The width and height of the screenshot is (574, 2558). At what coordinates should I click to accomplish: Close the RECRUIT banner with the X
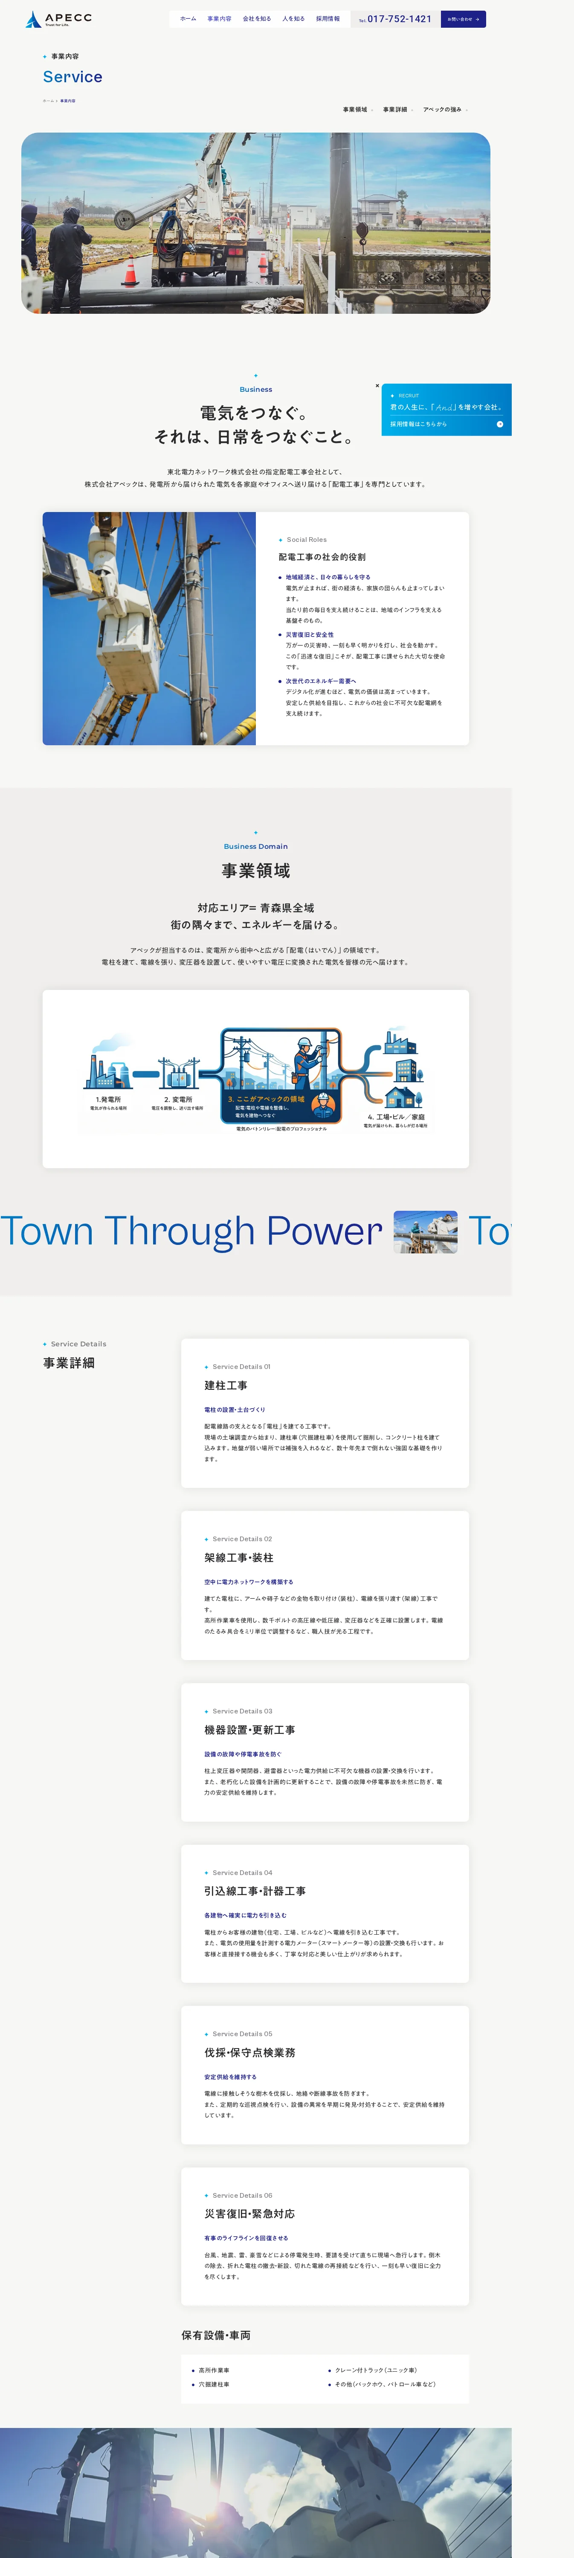(x=377, y=385)
